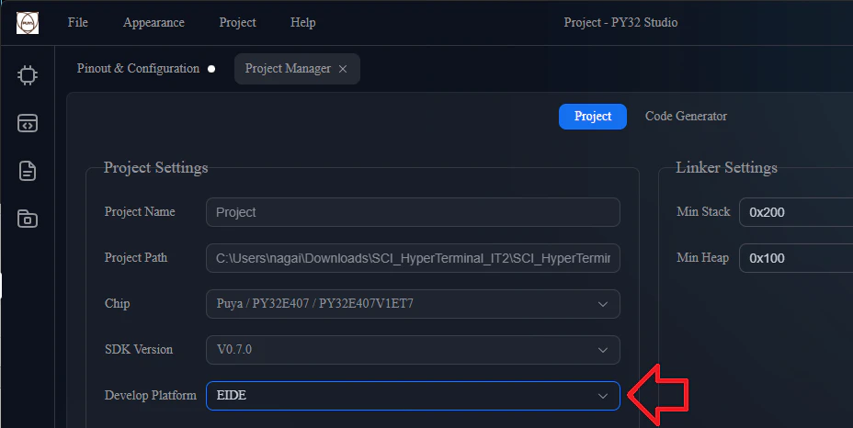Image resolution: width=853 pixels, height=428 pixels.
Task: Click the Project Path input field
Action: [x=413, y=258]
